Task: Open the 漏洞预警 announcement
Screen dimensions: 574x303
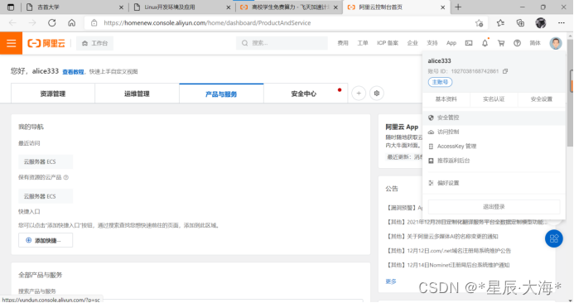Action: [x=403, y=208]
